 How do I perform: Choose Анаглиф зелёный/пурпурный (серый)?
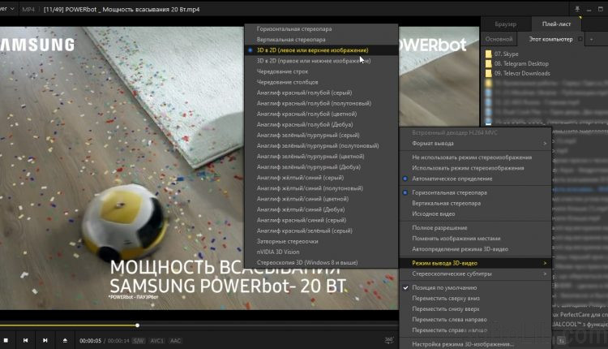(322, 135)
